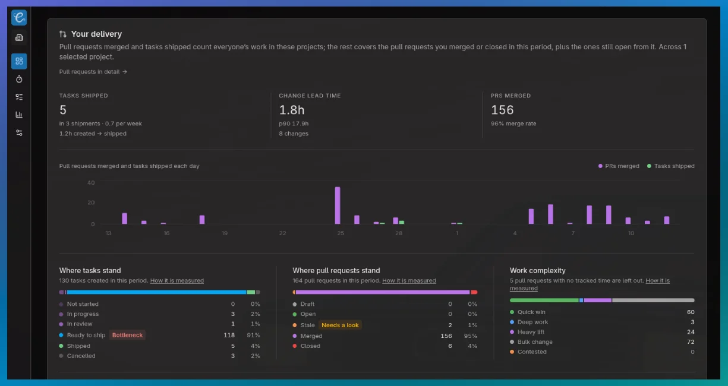Screen dimensions: 728x386
Task: Select the Bulk change row label
Action: [535, 342]
